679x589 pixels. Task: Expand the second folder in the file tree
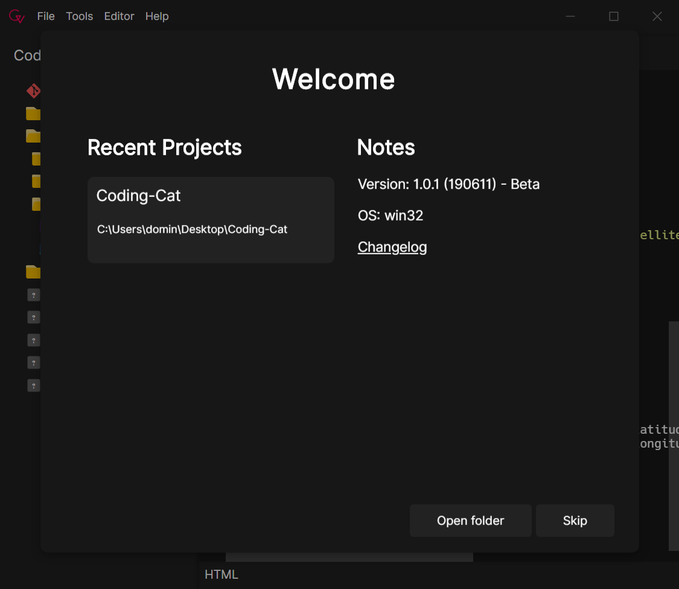tap(34, 136)
